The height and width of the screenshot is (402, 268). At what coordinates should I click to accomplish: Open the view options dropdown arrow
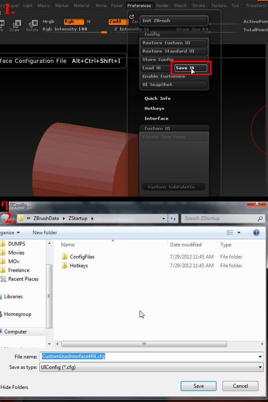(x=239, y=233)
